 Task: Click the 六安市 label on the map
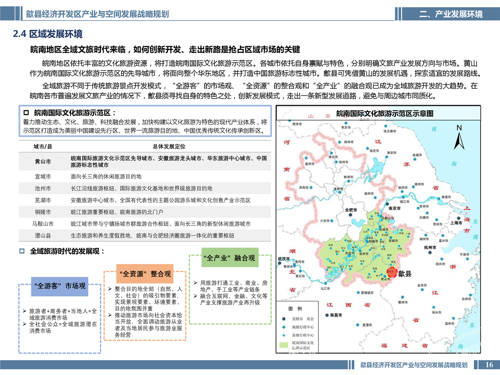click(325, 221)
